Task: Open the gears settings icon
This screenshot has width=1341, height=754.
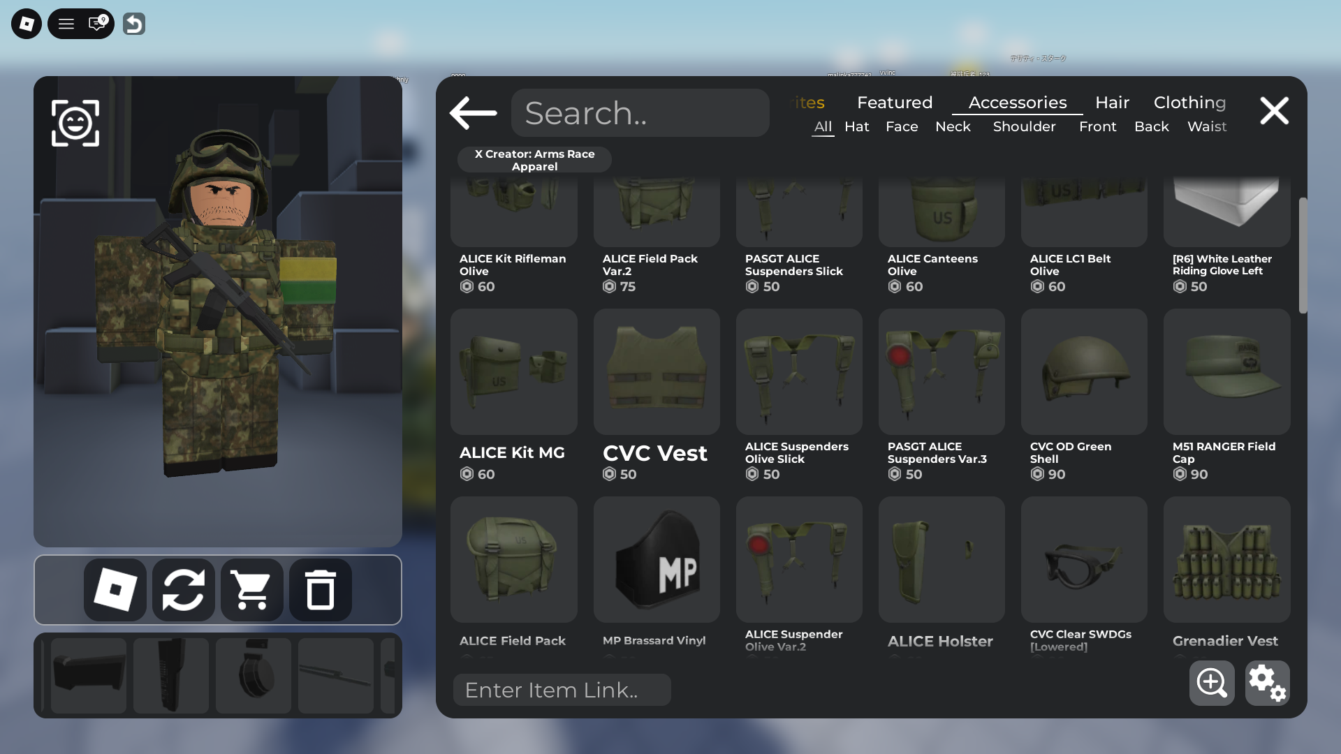Action: coord(1267,683)
